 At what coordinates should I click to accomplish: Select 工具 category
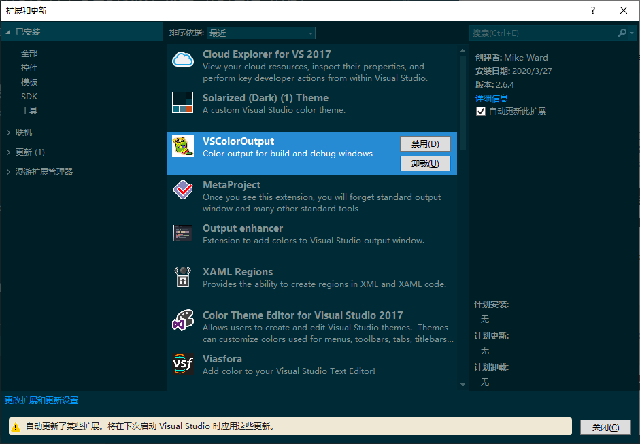pos(29,111)
